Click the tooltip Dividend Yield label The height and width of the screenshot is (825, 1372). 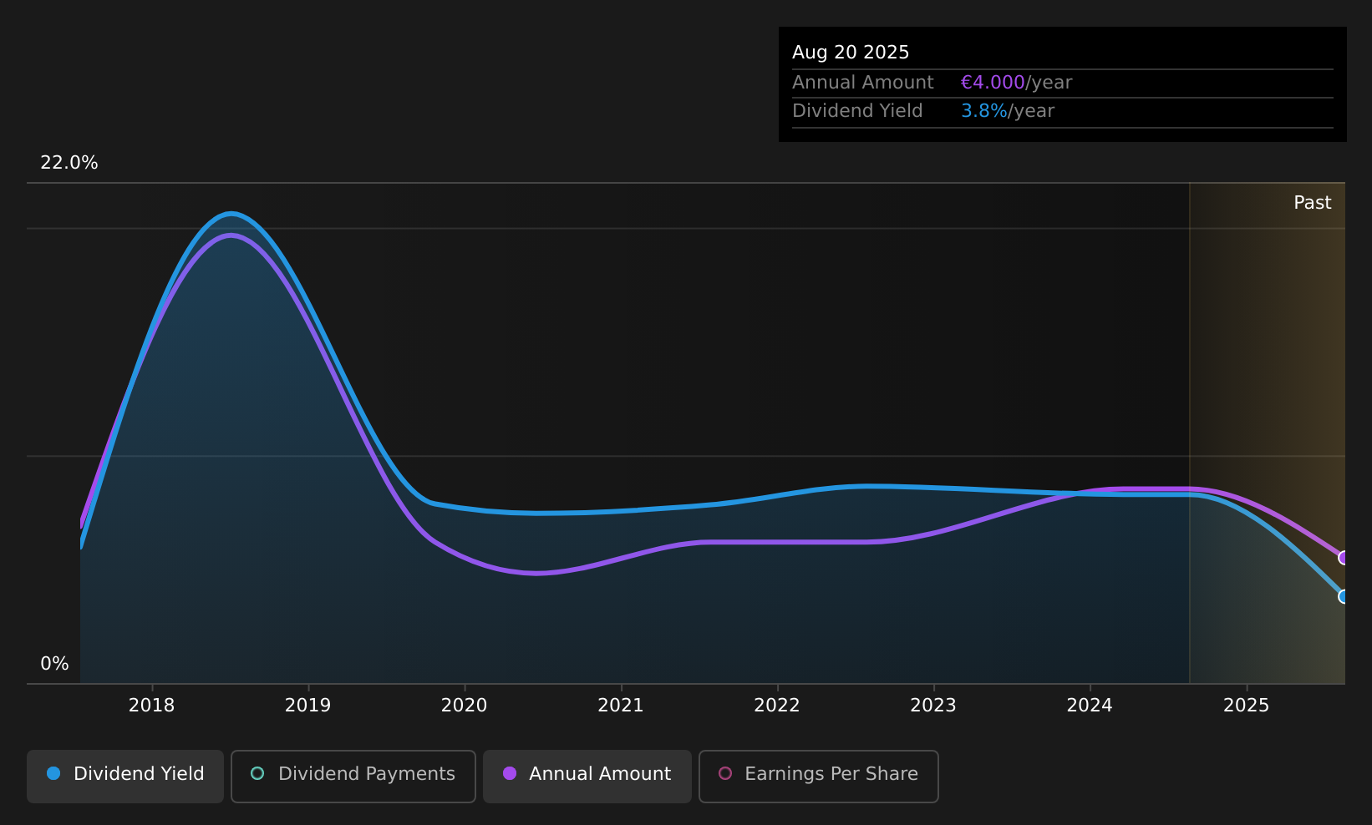point(857,111)
